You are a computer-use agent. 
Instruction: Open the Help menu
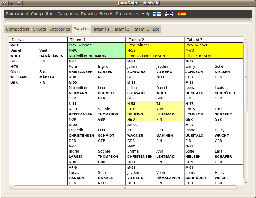tap(146, 14)
